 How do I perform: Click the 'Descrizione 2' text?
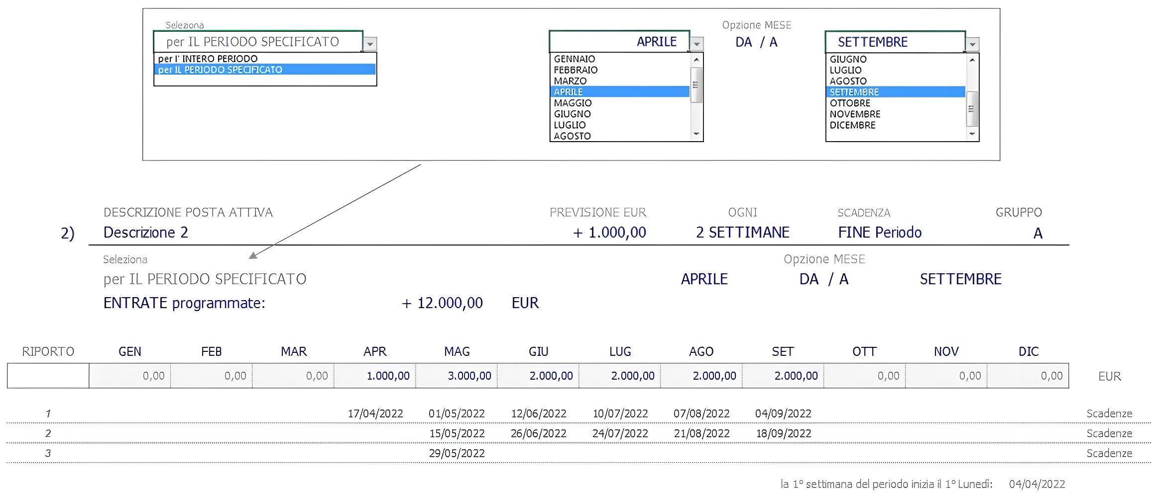[x=146, y=233]
